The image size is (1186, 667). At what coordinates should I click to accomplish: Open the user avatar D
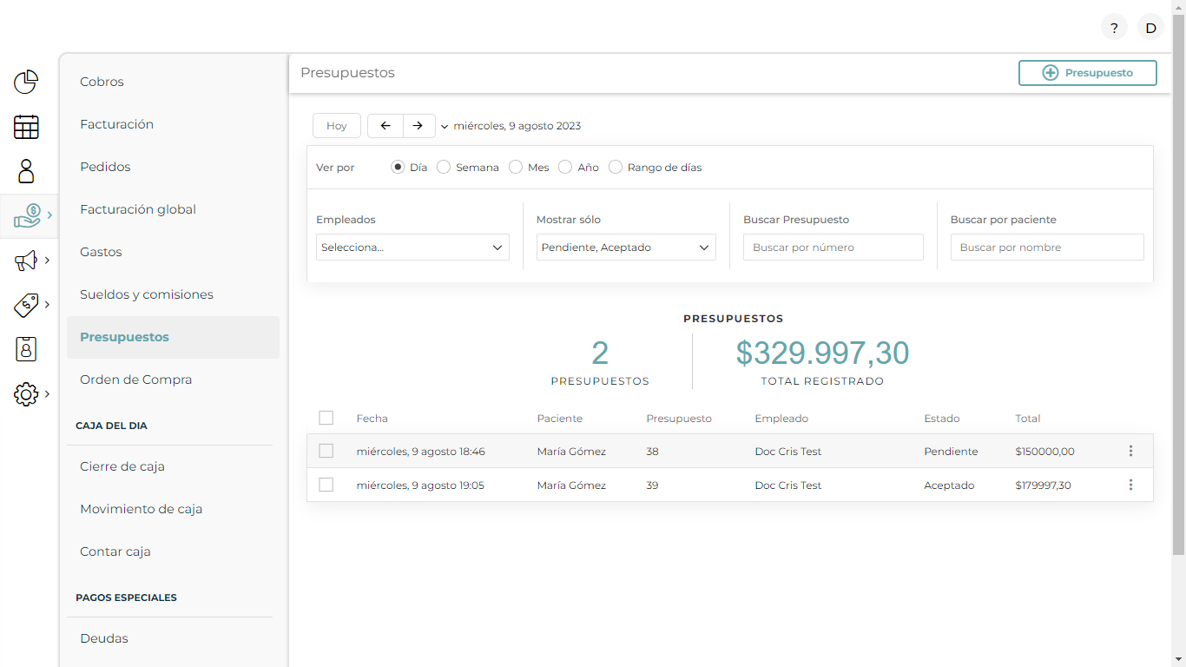point(1150,28)
